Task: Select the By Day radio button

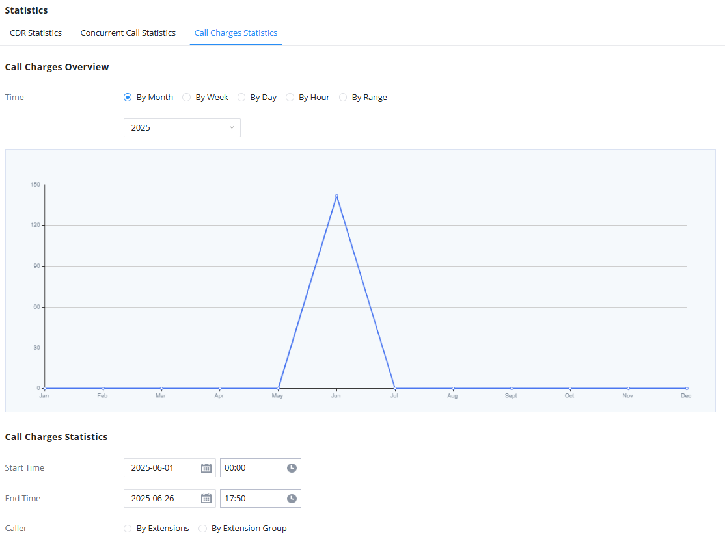Action: [x=241, y=97]
